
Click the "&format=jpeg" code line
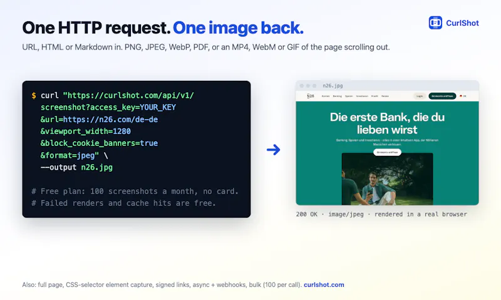pos(70,155)
